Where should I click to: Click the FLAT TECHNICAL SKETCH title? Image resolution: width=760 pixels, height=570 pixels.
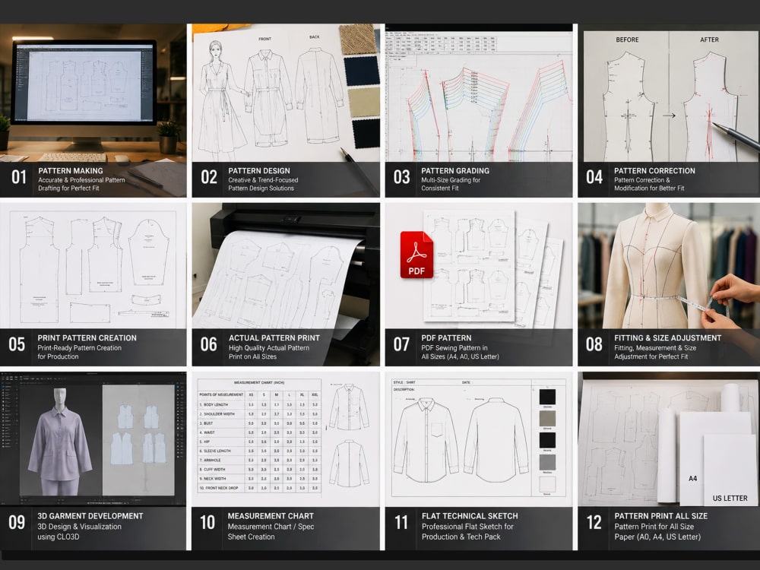(470, 516)
